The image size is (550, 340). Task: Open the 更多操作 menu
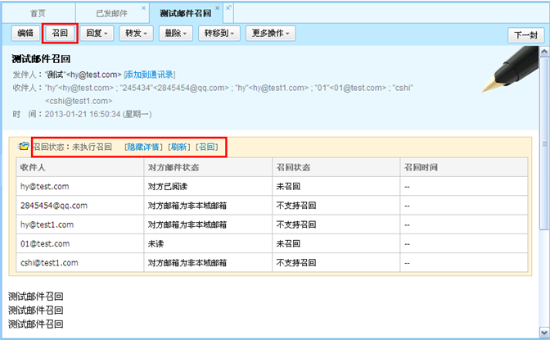pyautogui.click(x=272, y=34)
